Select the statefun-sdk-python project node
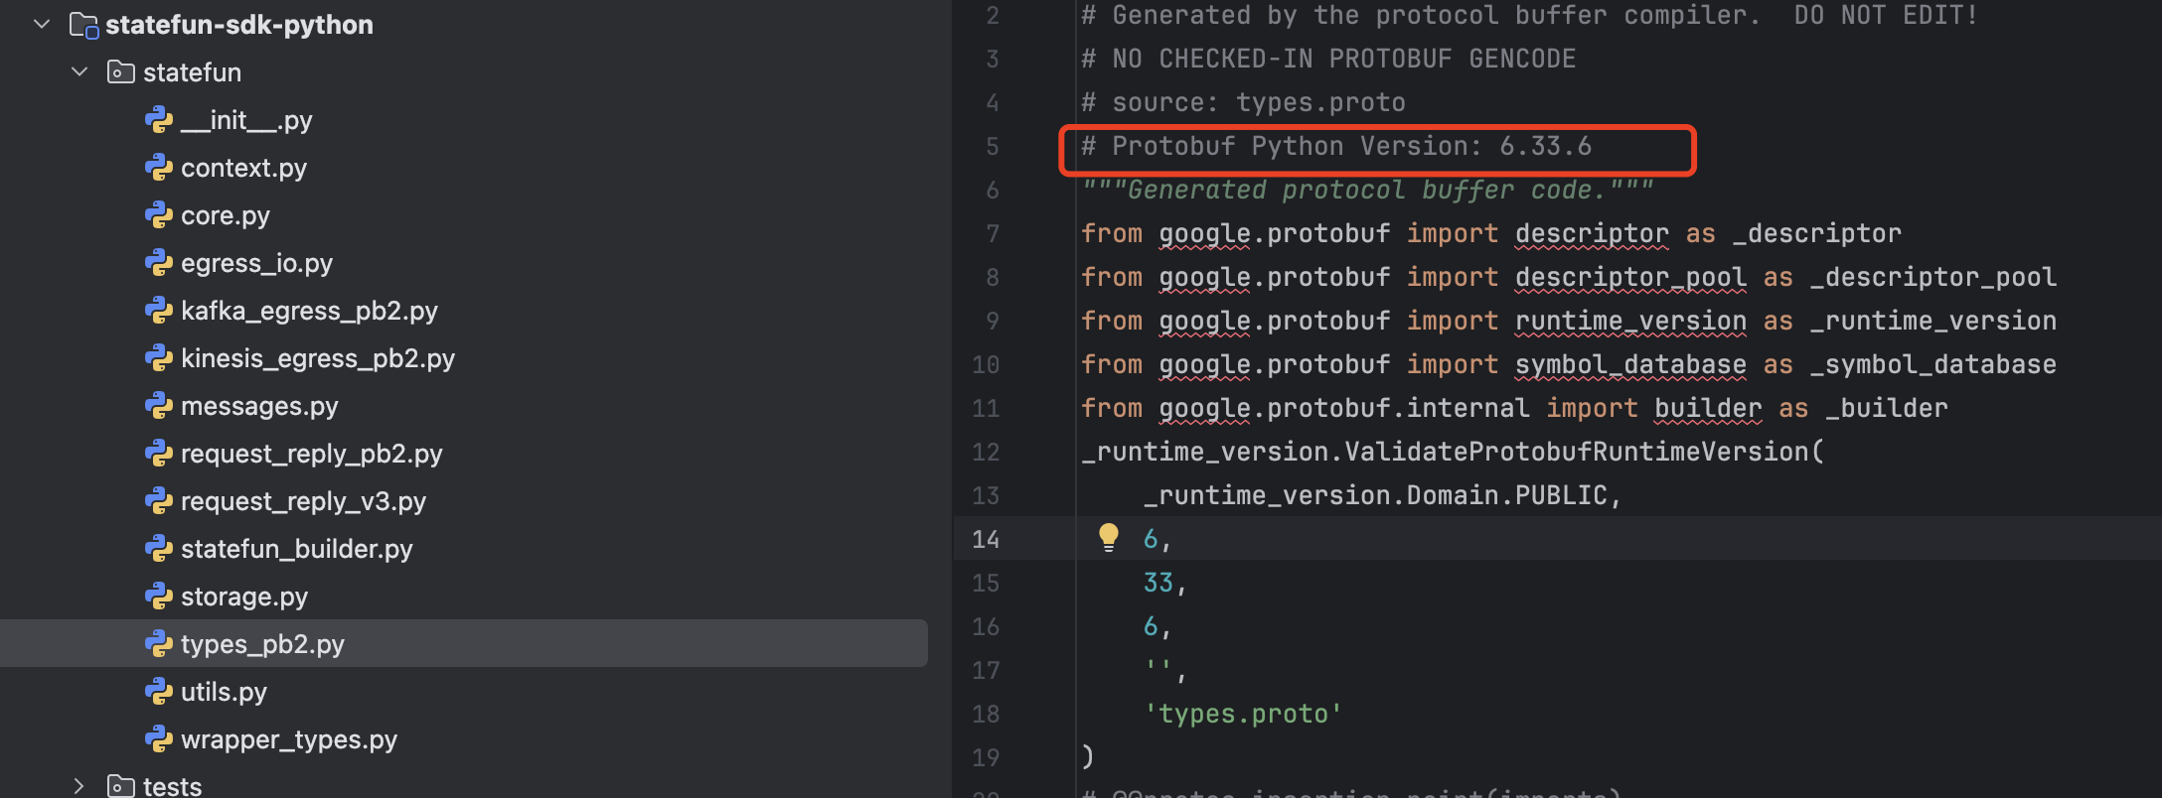This screenshot has height=798, width=2162. coord(239,25)
